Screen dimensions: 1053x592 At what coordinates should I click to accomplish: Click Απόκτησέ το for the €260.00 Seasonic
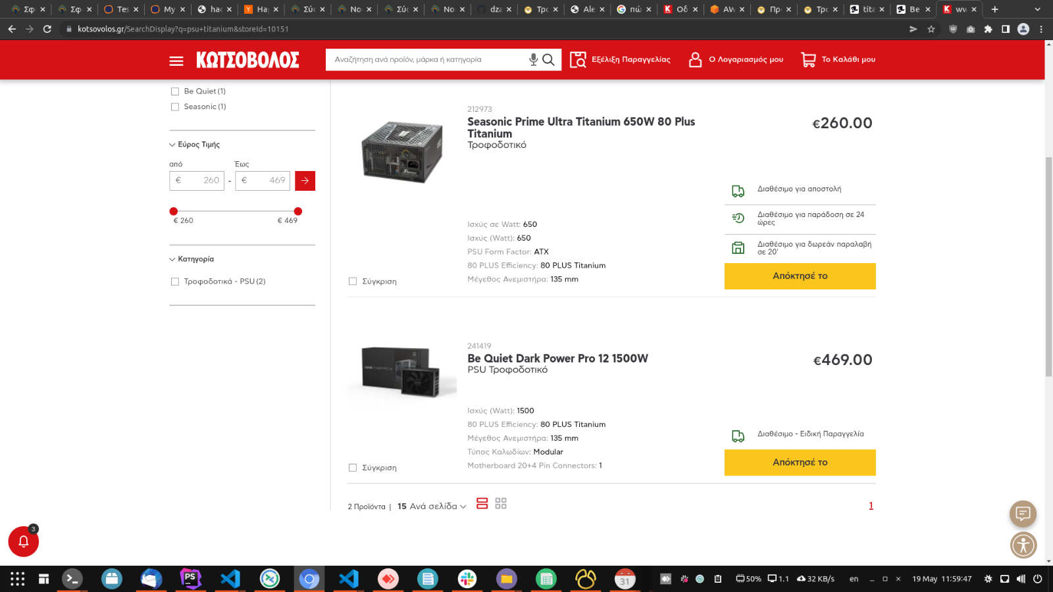pyautogui.click(x=800, y=276)
